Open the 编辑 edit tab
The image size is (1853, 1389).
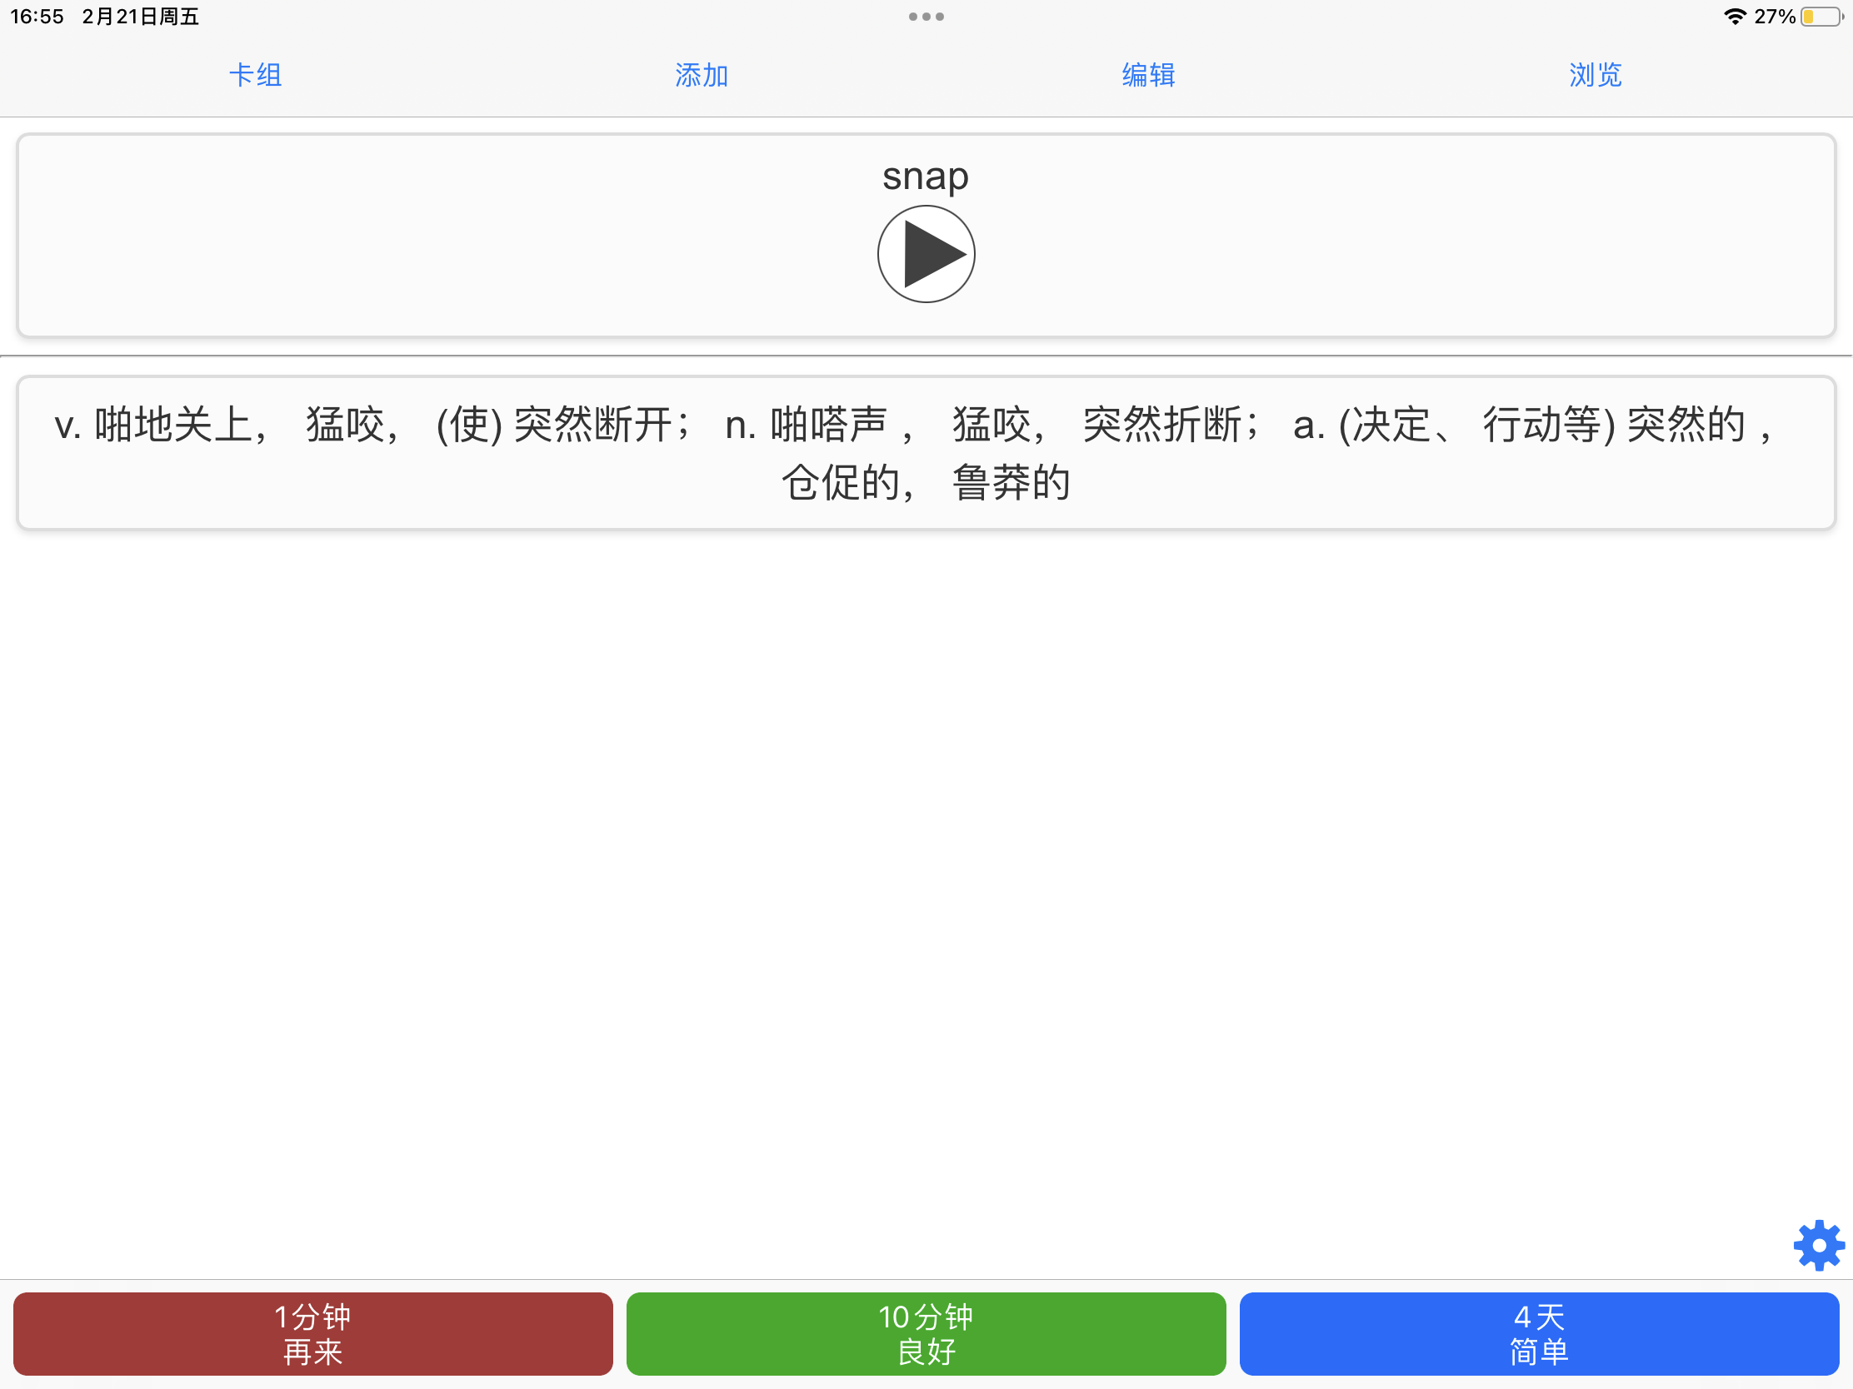(1148, 75)
